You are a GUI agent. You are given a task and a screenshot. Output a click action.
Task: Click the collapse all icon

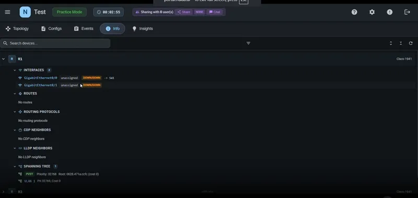coord(401,43)
